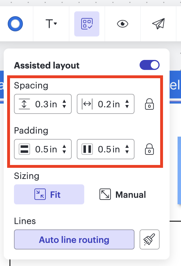Click the paper plane share icon
Viewport: 181px width, 266px height.
[159, 24]
